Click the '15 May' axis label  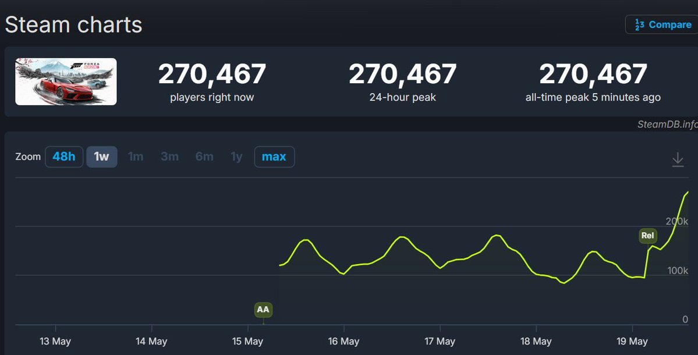247,341
